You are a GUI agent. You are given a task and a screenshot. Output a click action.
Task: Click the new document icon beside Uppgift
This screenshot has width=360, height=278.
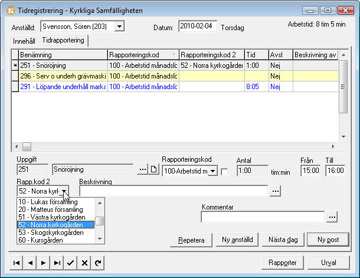(x=153, y=169)
